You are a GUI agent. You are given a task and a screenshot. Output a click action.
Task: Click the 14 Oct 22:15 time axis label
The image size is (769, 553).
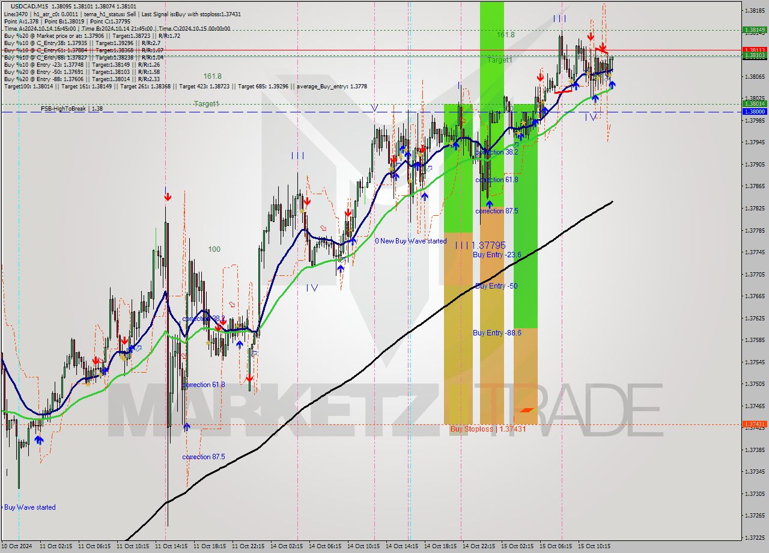click(x=479, y=546)
